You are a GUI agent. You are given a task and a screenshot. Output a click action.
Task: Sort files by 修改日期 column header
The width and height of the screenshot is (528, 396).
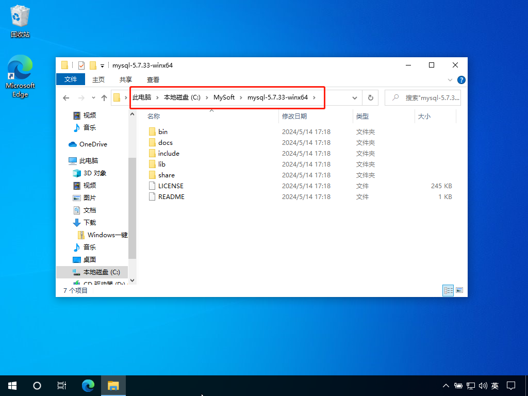click(294, 117)
